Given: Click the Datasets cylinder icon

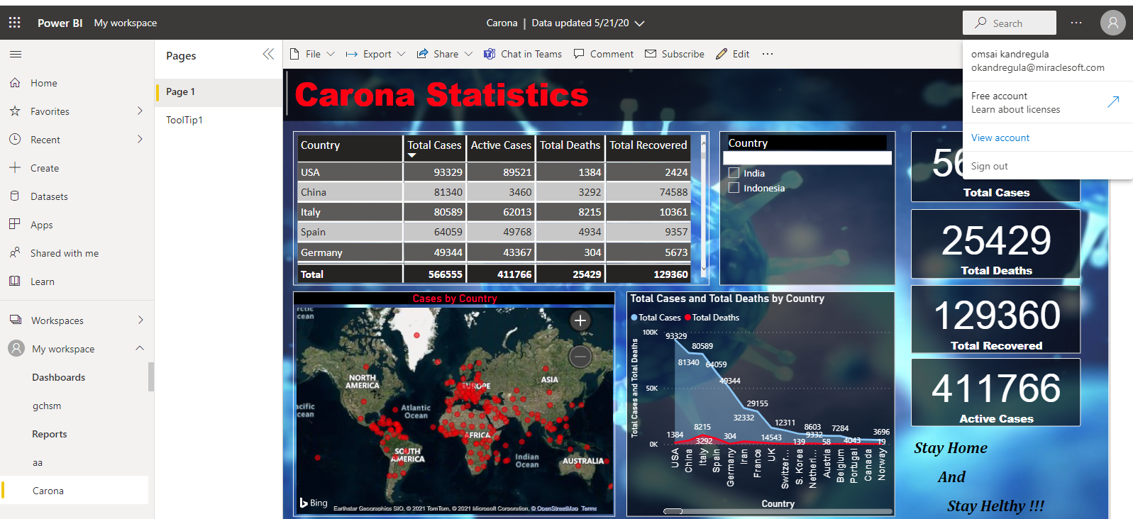Looking at the screenshot, I should (x=15, y=196).
